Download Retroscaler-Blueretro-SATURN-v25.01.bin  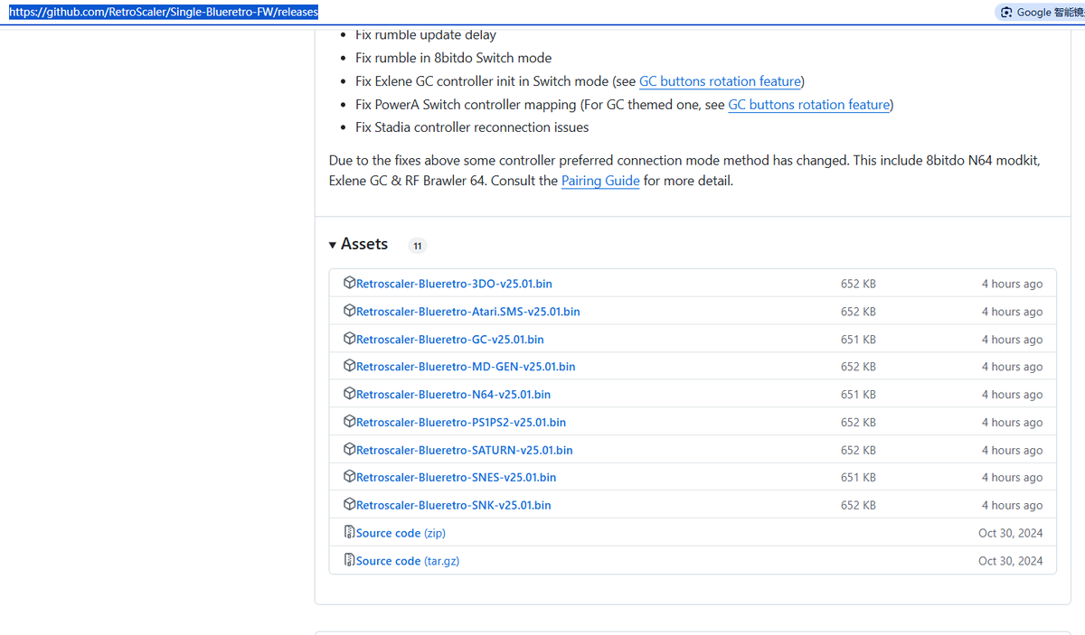[x=465, y=450]
